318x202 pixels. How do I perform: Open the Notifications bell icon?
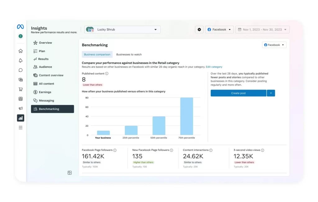(20, 60)
